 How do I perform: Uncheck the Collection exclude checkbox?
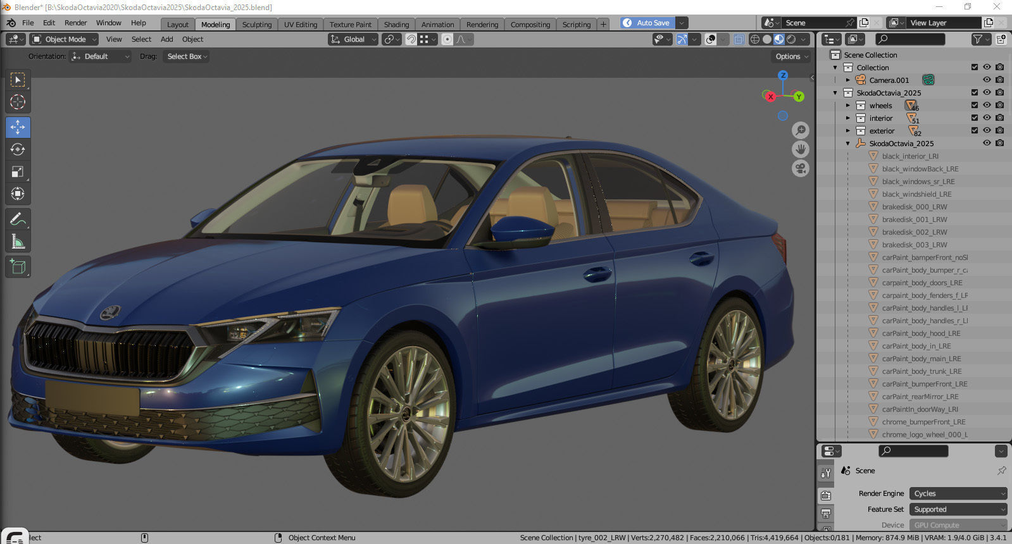[x=975, y=67]
